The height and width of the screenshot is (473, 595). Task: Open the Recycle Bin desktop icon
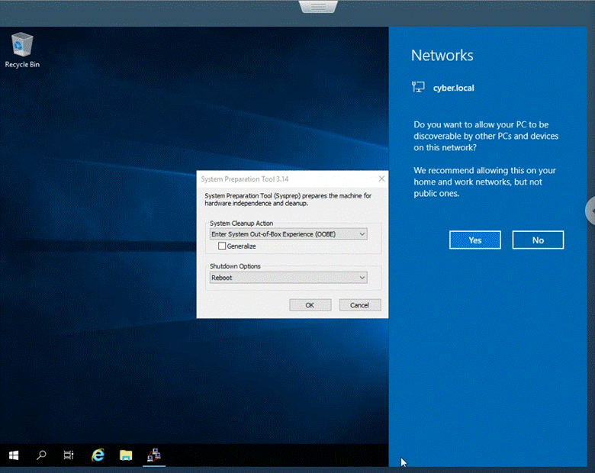pyautogui.click(x=22, y=50)
